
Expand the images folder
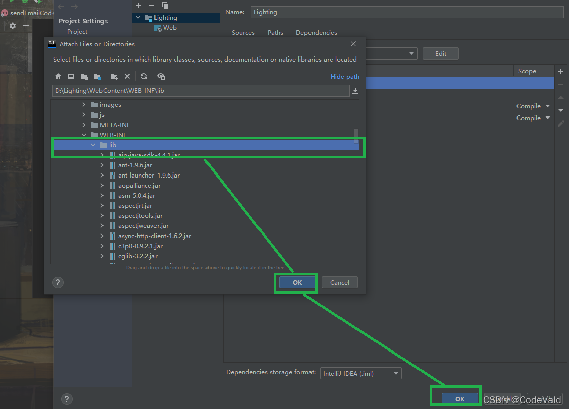(84, 105)
